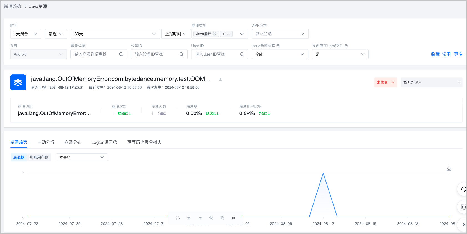This screenshot has height=234, width=467.
Task: Rotate image clockwise in image toolbar
Action: (x=200, y=218)
